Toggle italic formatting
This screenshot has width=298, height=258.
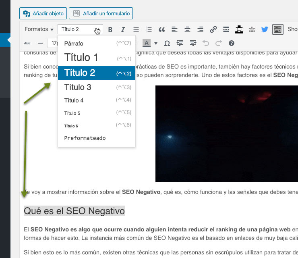tap(123, 29)
